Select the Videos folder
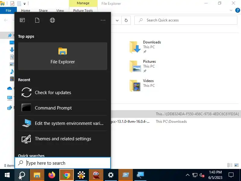241x181 pixels. [142, 85]
